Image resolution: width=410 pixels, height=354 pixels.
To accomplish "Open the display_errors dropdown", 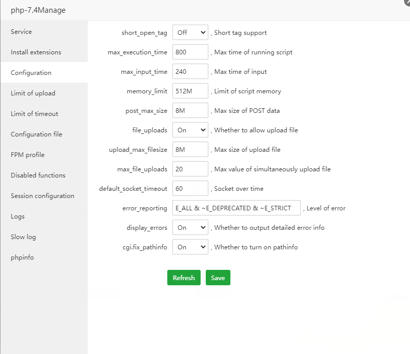I will [x=190, y=227].
